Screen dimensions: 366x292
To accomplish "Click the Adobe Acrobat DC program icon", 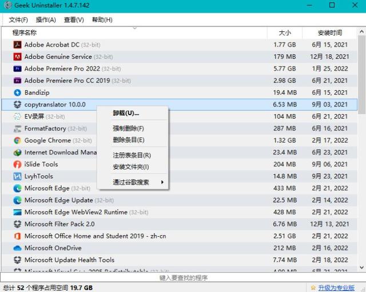I will tap(17, 44).
